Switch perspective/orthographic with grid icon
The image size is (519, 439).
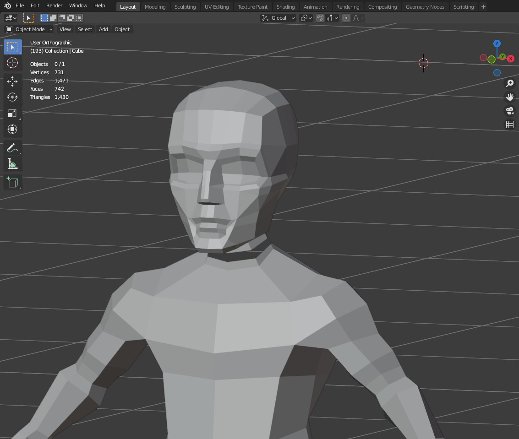509,125
